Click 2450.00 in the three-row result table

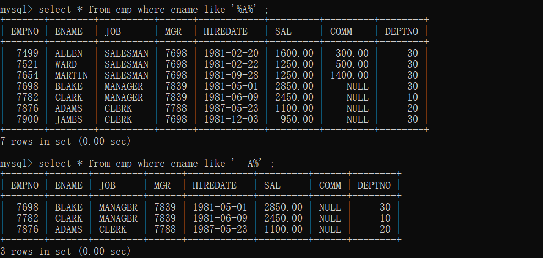click(283, 218)
